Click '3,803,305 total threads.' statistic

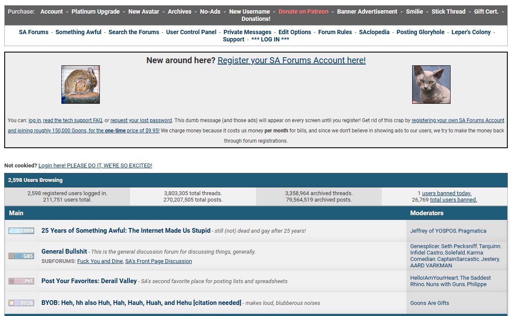click(193, 193)
